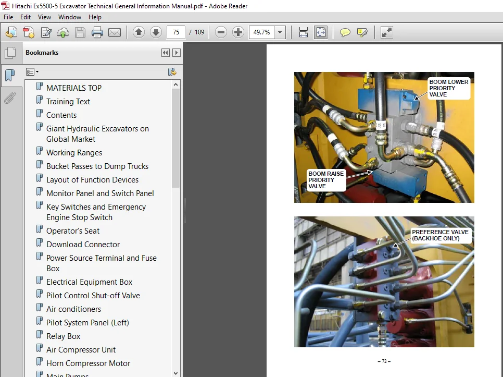Go to previous page with up arrow
The height and width of the screenshot is (377, 503).
[x=139, y=32]
